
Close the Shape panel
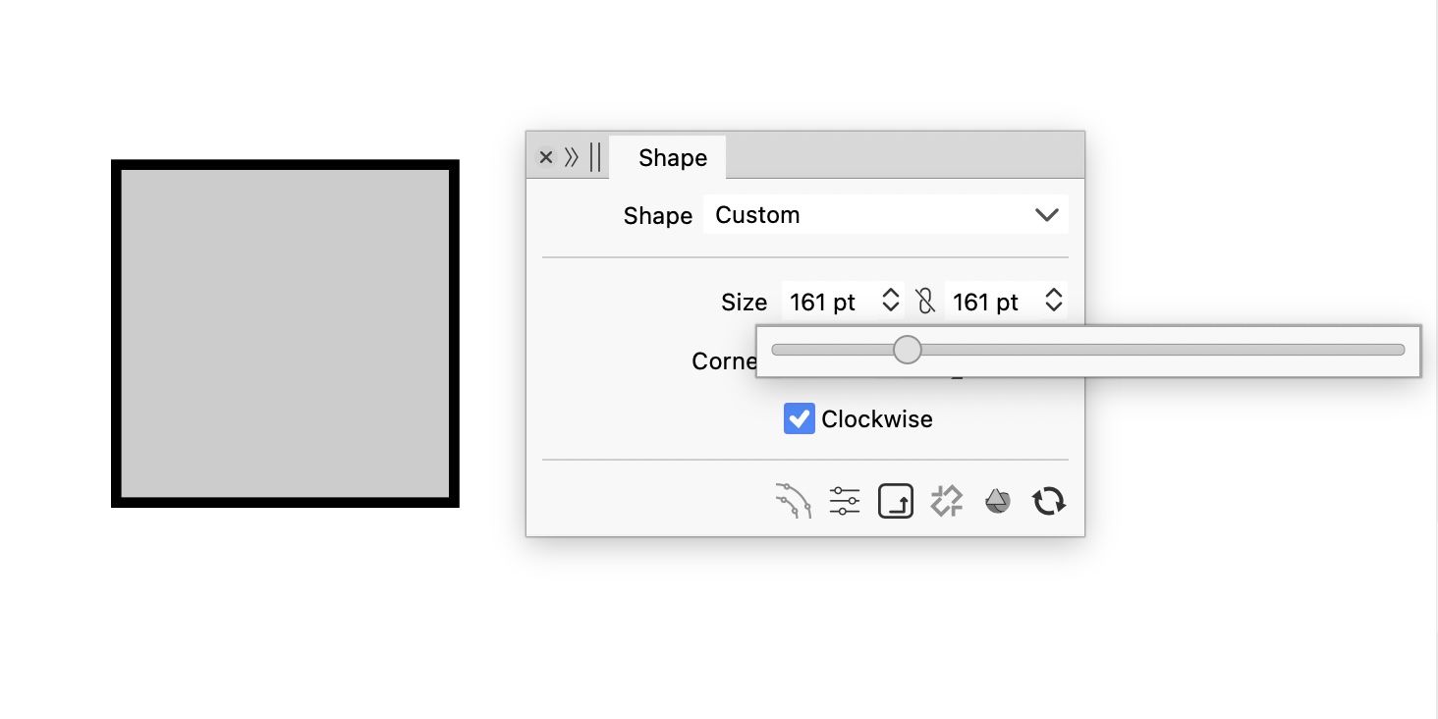click(546, 157)
